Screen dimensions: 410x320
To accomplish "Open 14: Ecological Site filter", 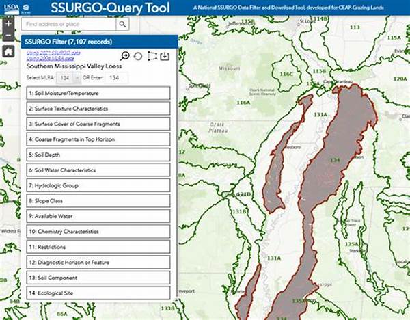I will [x=98, y=293].
